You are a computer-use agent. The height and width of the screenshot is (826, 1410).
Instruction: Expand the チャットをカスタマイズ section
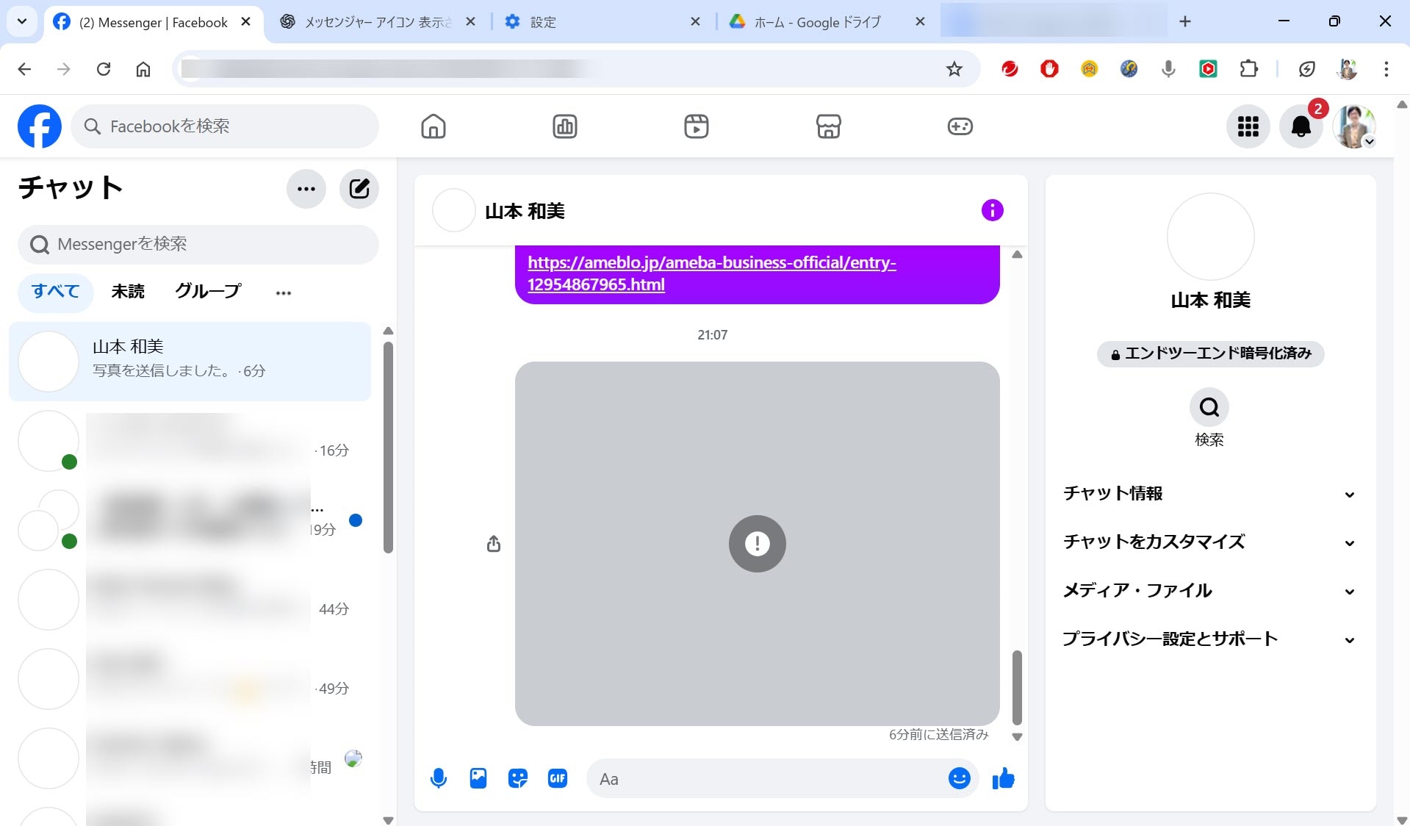pos(1209,542)
